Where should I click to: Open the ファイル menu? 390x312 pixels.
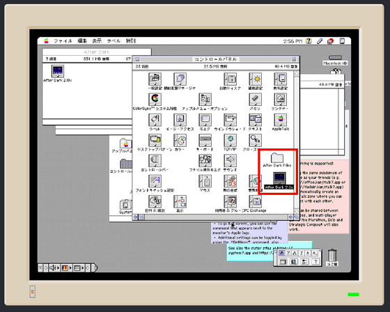63,41
